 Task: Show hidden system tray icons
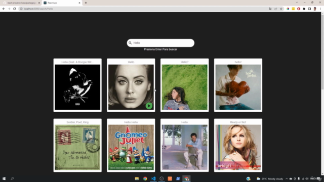click(287, 178)
